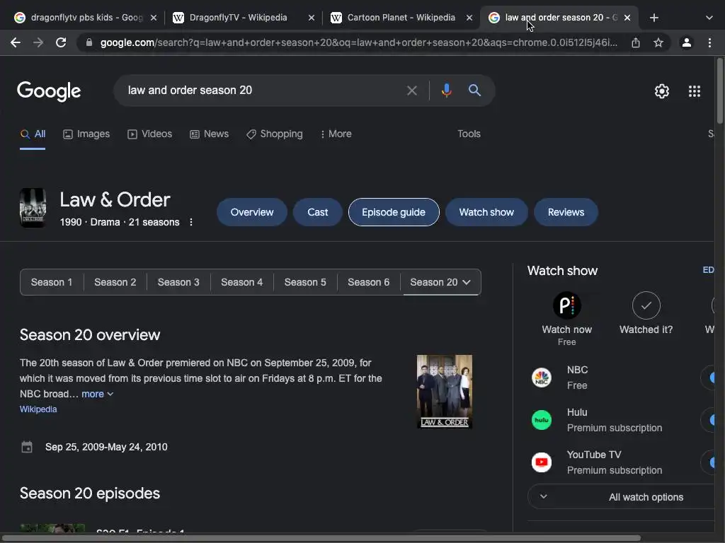
Task: Open the Wikipedia source link
Action: click(x=38, y=409)
